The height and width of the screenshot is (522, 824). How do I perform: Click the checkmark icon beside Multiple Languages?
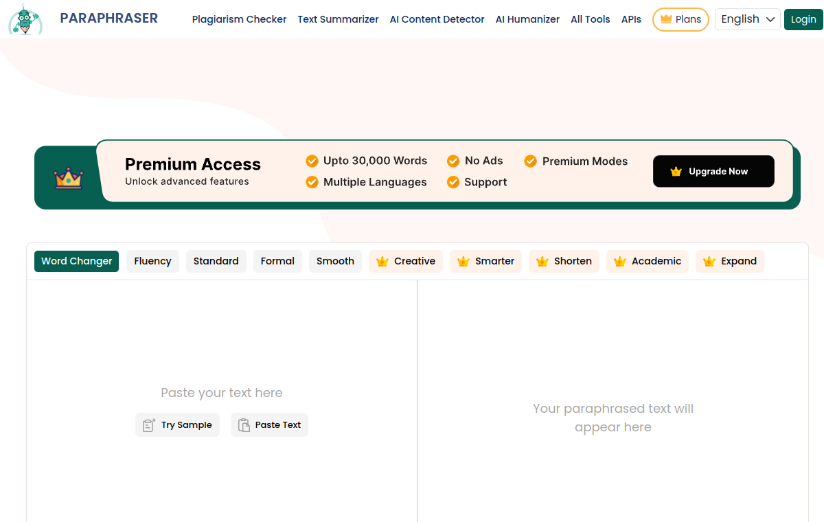[312, 182]
